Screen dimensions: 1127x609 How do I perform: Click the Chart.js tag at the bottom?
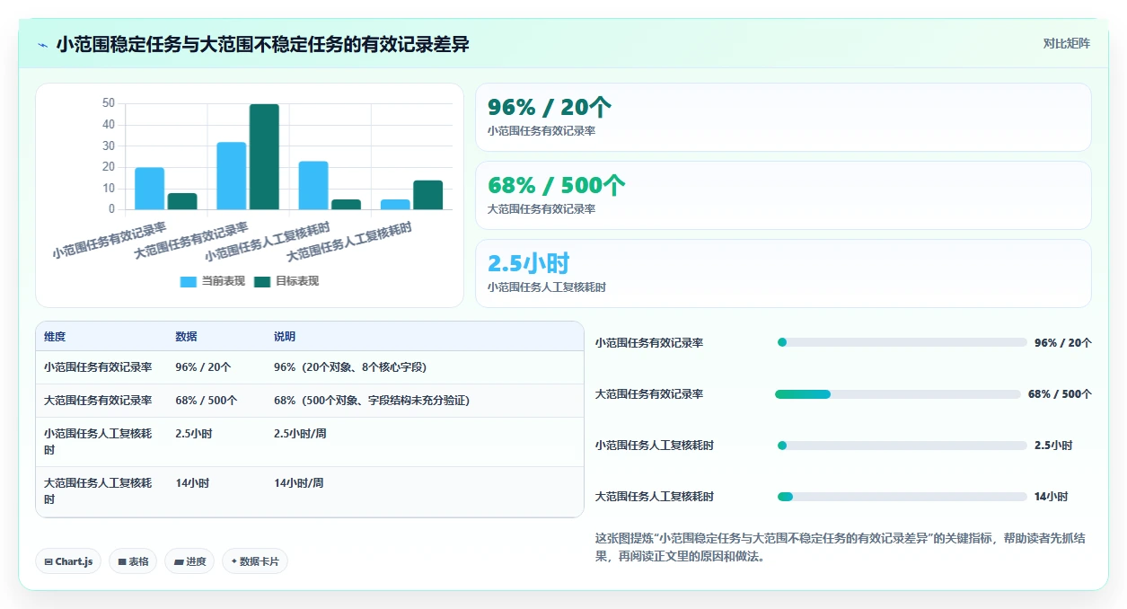click(x=68, y=561)
